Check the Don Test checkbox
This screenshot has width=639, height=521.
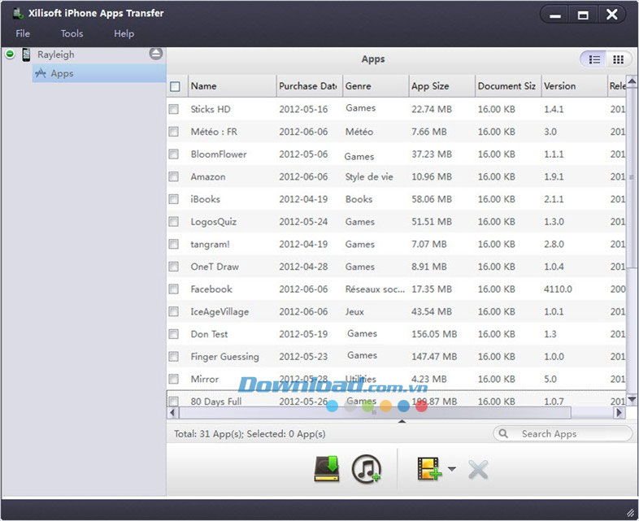[174, 334]
